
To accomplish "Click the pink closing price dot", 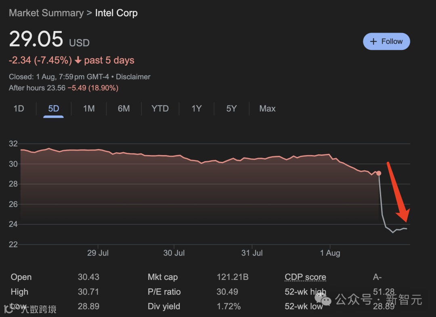I will 379,173.
